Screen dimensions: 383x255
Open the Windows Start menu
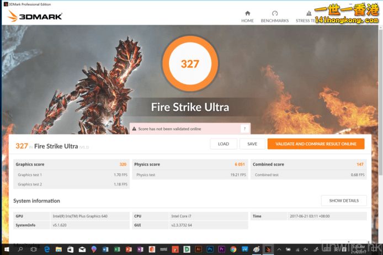[7, 249]
